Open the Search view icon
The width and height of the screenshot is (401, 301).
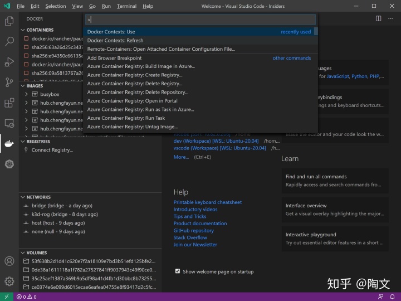pyautogui.click(x=9, y=41)
